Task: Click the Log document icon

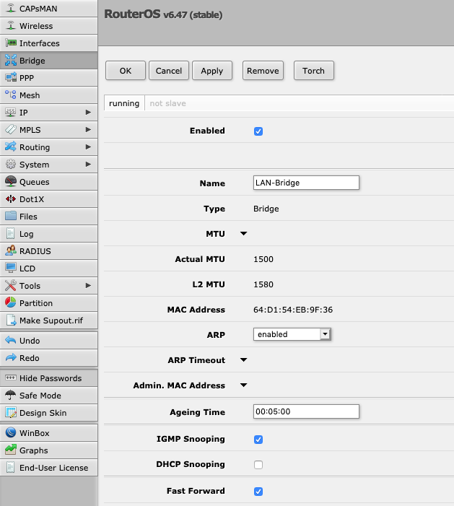Action: click(x=11, y=234)
